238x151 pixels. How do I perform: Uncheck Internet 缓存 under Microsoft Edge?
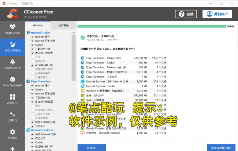[33, 37]
